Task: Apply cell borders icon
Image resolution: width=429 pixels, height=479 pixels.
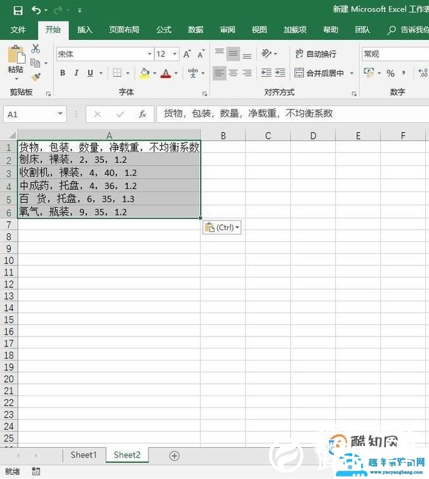Action: point(117,73)
